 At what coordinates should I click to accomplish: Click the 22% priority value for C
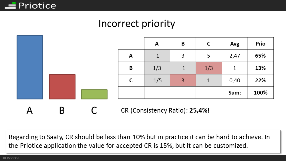(x=261, y=80)
